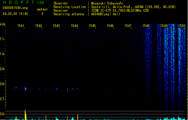Click the tallest yellow power spike after 1541
The height and width of the screenshot is (120, 188).
[25, 115]
